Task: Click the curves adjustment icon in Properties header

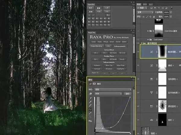Action: 90,83
